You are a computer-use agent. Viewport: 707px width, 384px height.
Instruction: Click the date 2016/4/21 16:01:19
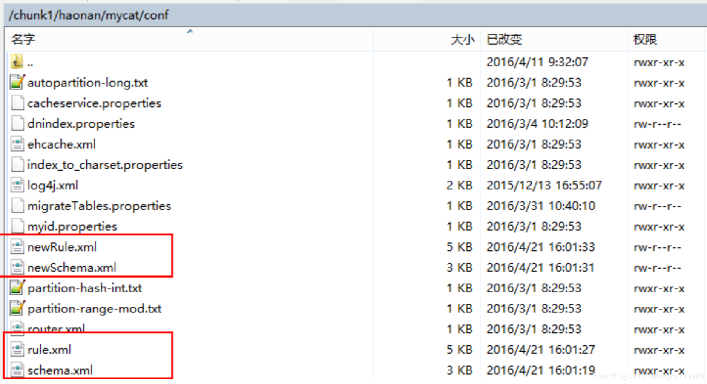click(x=541, y=370)
